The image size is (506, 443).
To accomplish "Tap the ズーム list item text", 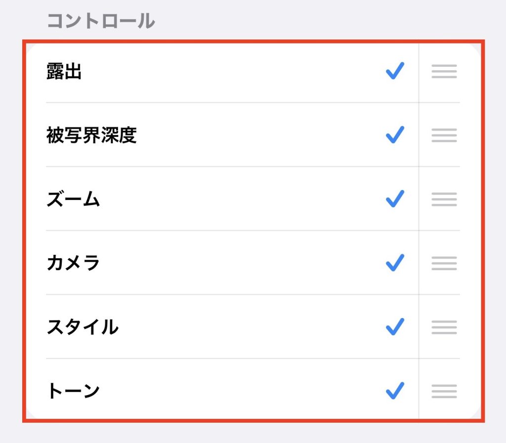I will (x=73, y=200).
